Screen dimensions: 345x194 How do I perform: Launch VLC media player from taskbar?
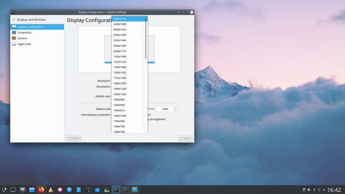50,189
